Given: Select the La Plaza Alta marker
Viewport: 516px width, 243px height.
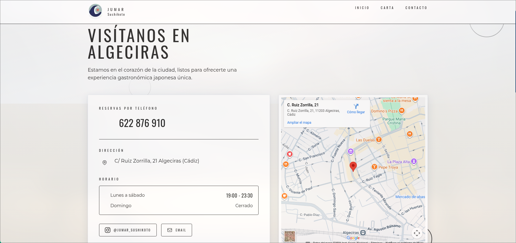Looking at the screenshot, I should click(x=414, y=161).
